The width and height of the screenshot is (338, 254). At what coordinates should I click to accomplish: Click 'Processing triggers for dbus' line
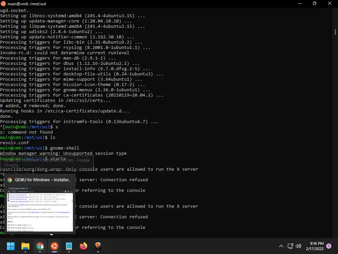point(70,63)
